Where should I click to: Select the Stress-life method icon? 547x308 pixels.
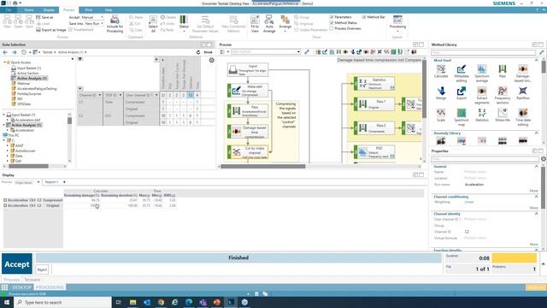503,115
